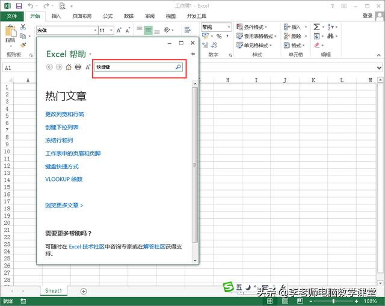This screenshot has width=385, height=306.
Task: Go forward in Excel Help
Action: point(59,67)
